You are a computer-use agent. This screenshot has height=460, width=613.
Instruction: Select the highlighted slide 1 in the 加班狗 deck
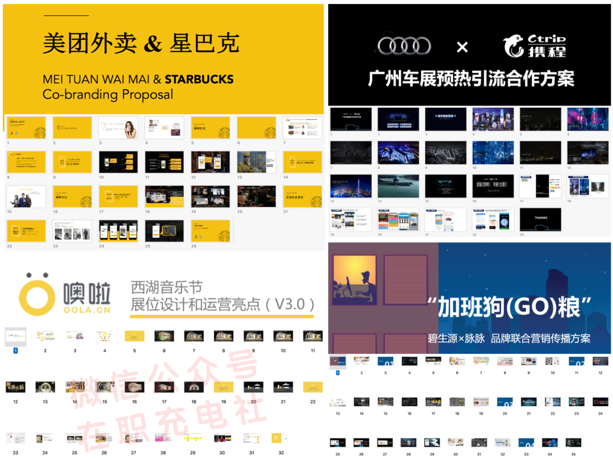pyautogui.click(x=338, y=361)
